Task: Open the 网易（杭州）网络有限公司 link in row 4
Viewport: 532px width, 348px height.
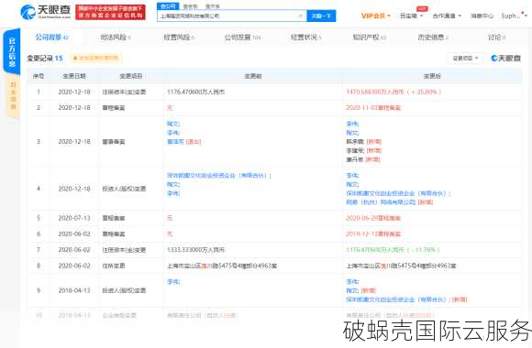Action: 381,202
